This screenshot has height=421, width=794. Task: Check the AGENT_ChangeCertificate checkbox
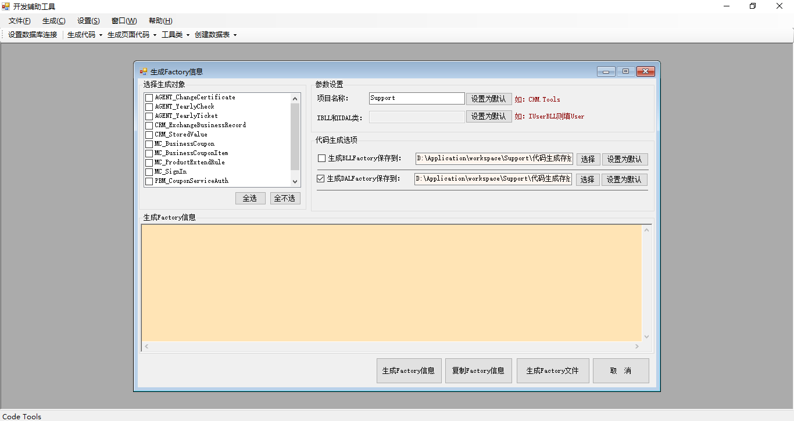pos(149,98)
